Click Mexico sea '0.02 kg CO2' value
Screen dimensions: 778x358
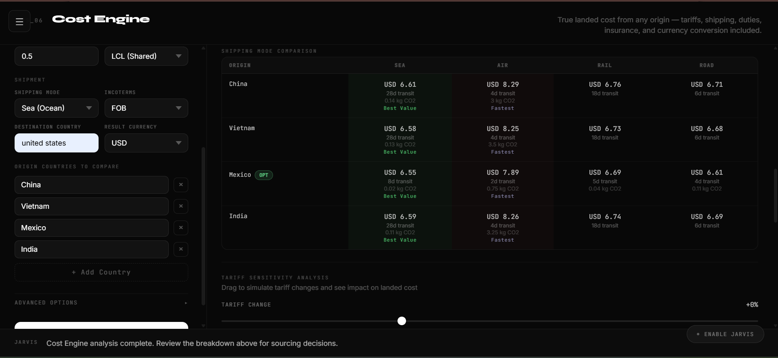400,189
